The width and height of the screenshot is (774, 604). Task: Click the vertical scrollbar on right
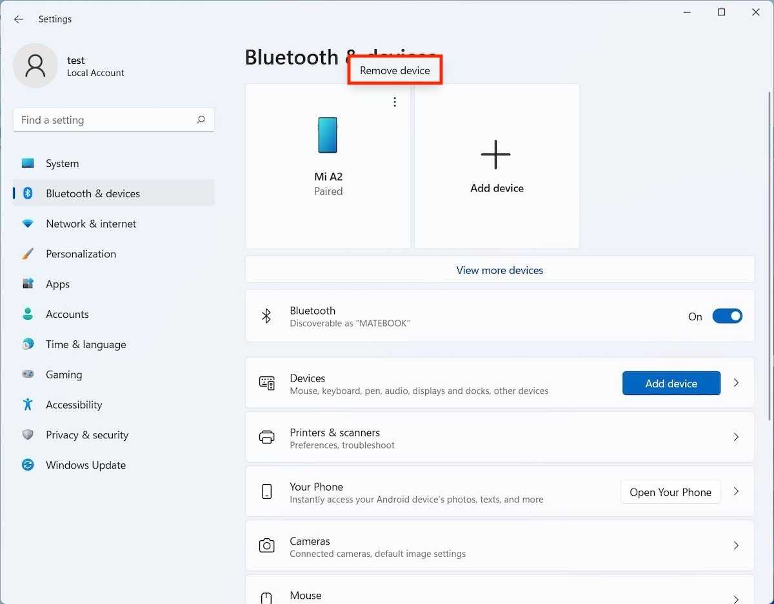point(768,258)
